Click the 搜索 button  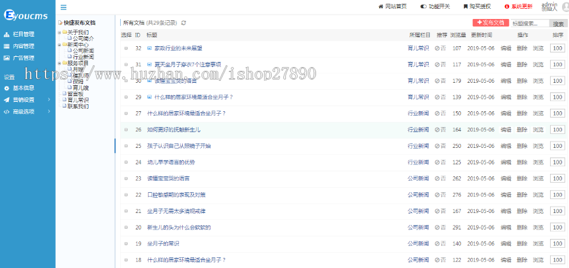(558, 23)
